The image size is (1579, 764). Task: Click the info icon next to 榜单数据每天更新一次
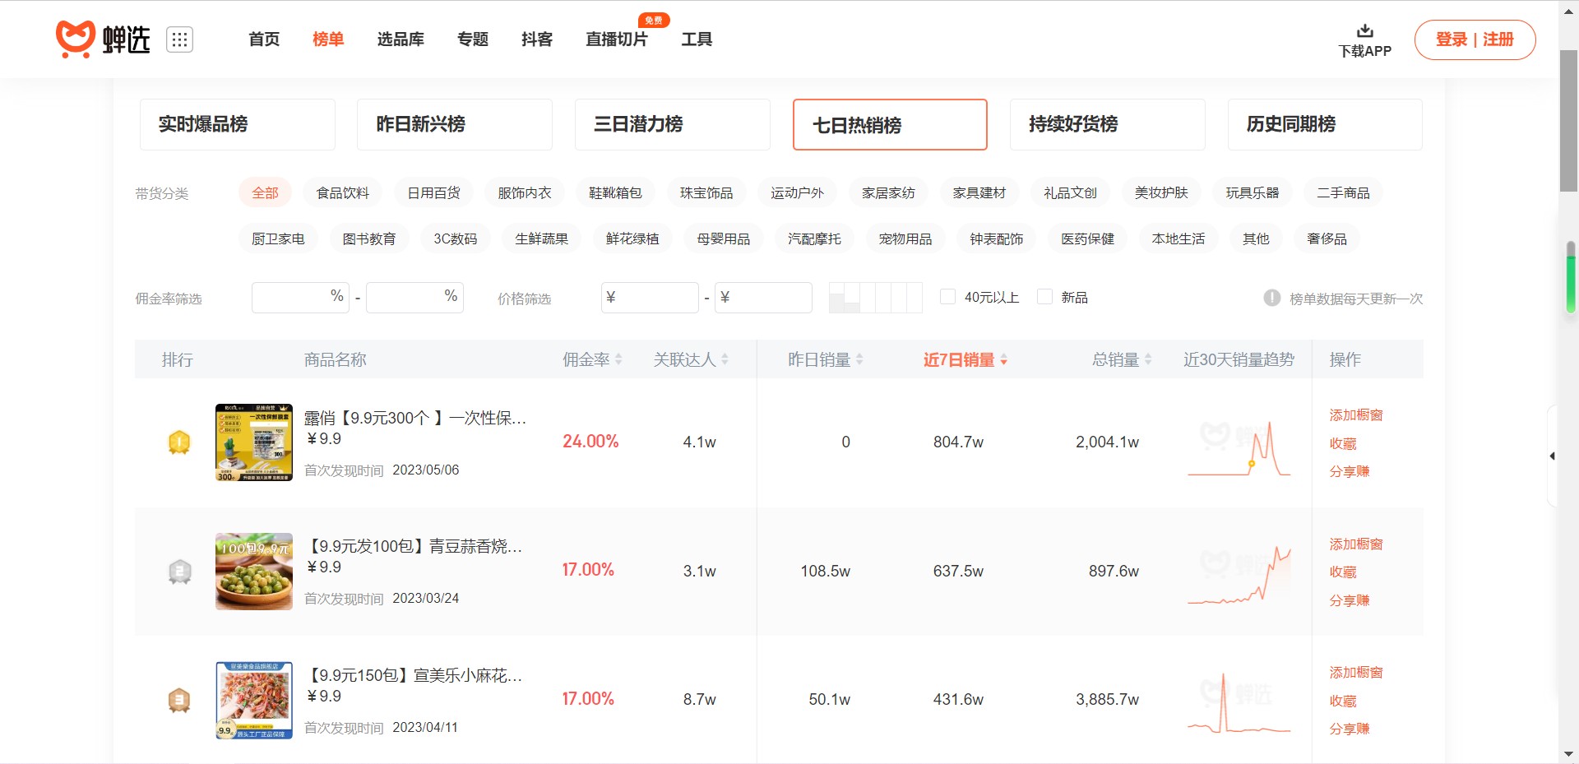(x=1271, y=299)
